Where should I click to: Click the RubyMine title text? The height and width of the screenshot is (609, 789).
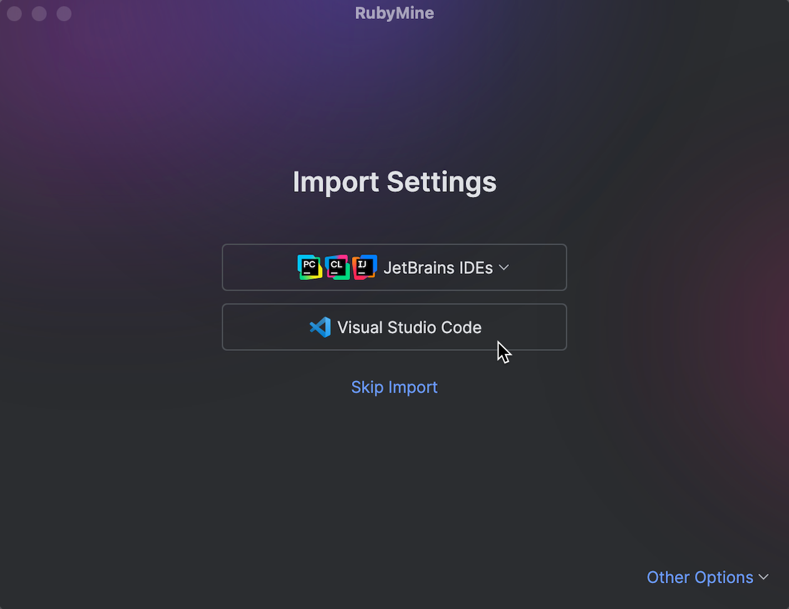394,13
